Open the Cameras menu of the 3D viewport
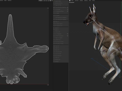Image resolution: width=122 pixels, height=91 pixels. (x=77, y=1)
